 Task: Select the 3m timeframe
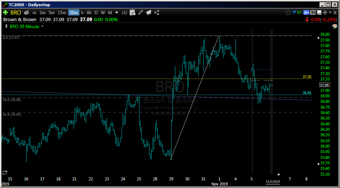(x=42, y=13)
